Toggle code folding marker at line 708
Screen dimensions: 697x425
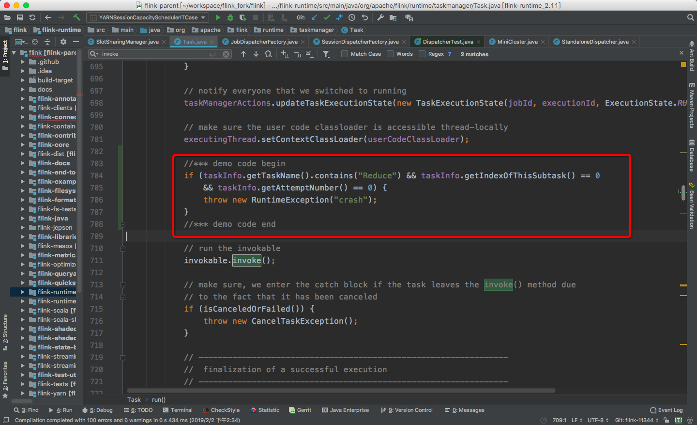tap(123, 224)
